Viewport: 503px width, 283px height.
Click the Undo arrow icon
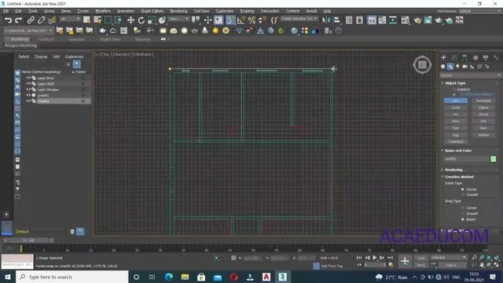[x=8, y=20]
